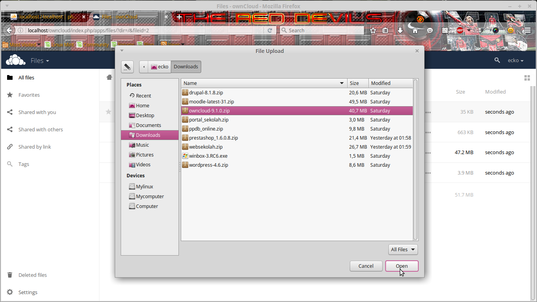Sort files by the Modified column header
537x302 pixels.
pos(391,83)
